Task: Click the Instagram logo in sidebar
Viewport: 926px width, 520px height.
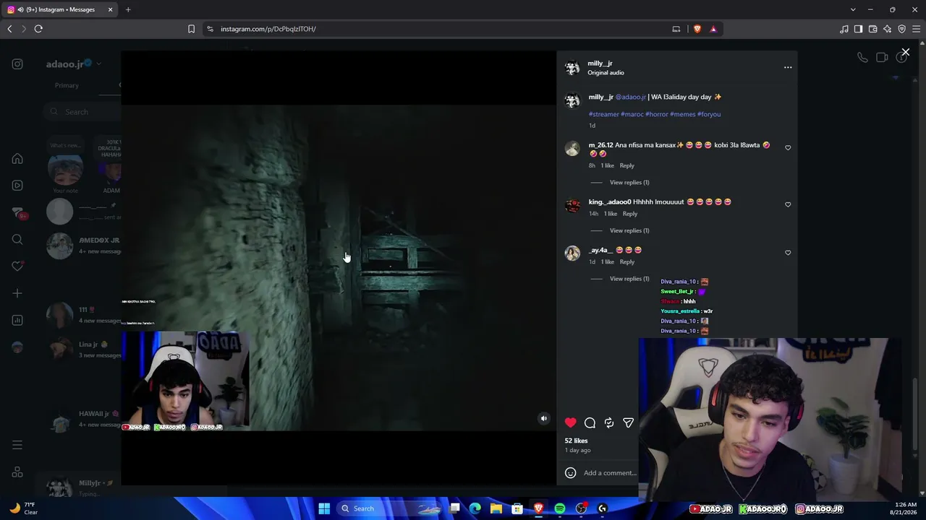Action: tap(17, 64)
